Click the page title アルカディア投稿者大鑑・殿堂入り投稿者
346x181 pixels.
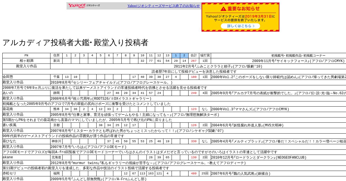(x=75, y=43)
